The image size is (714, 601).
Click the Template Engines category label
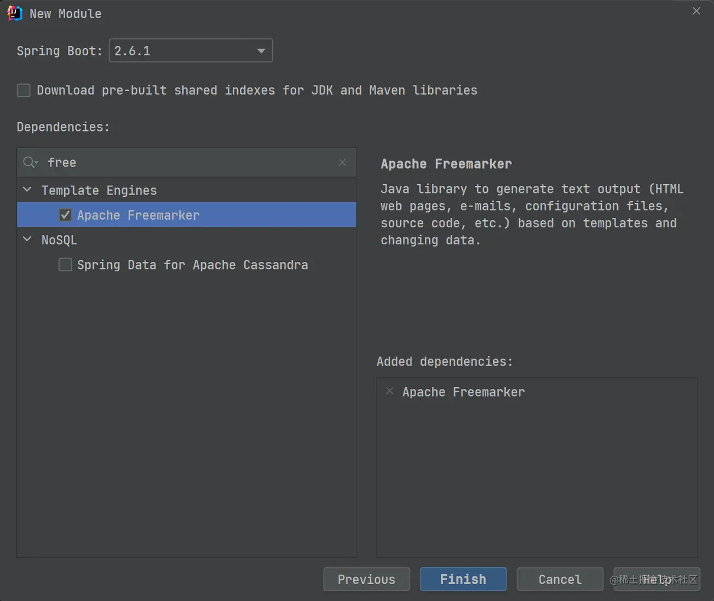pos(99,190)
